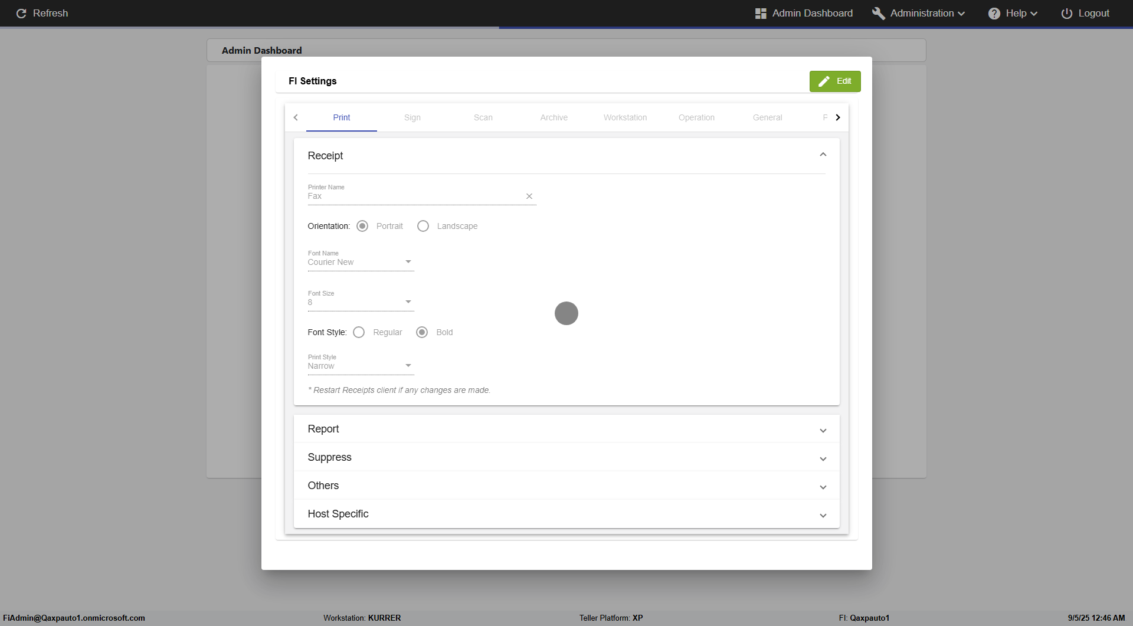The height and width of the screenshot is (626, 1133).
Task: Select Landscape orientation
Action: (423, 226)
